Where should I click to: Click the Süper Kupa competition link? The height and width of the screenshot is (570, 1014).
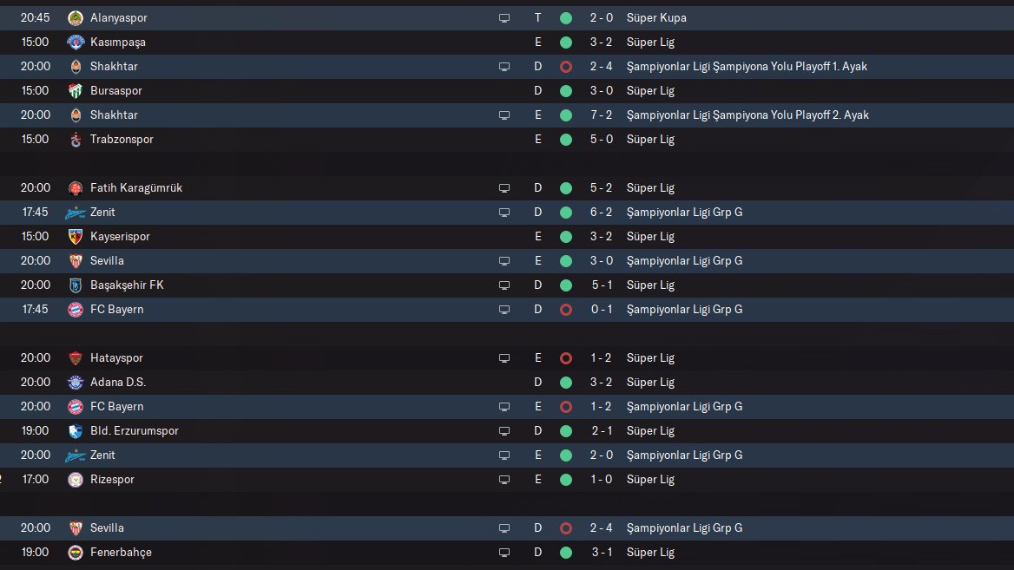656,18
